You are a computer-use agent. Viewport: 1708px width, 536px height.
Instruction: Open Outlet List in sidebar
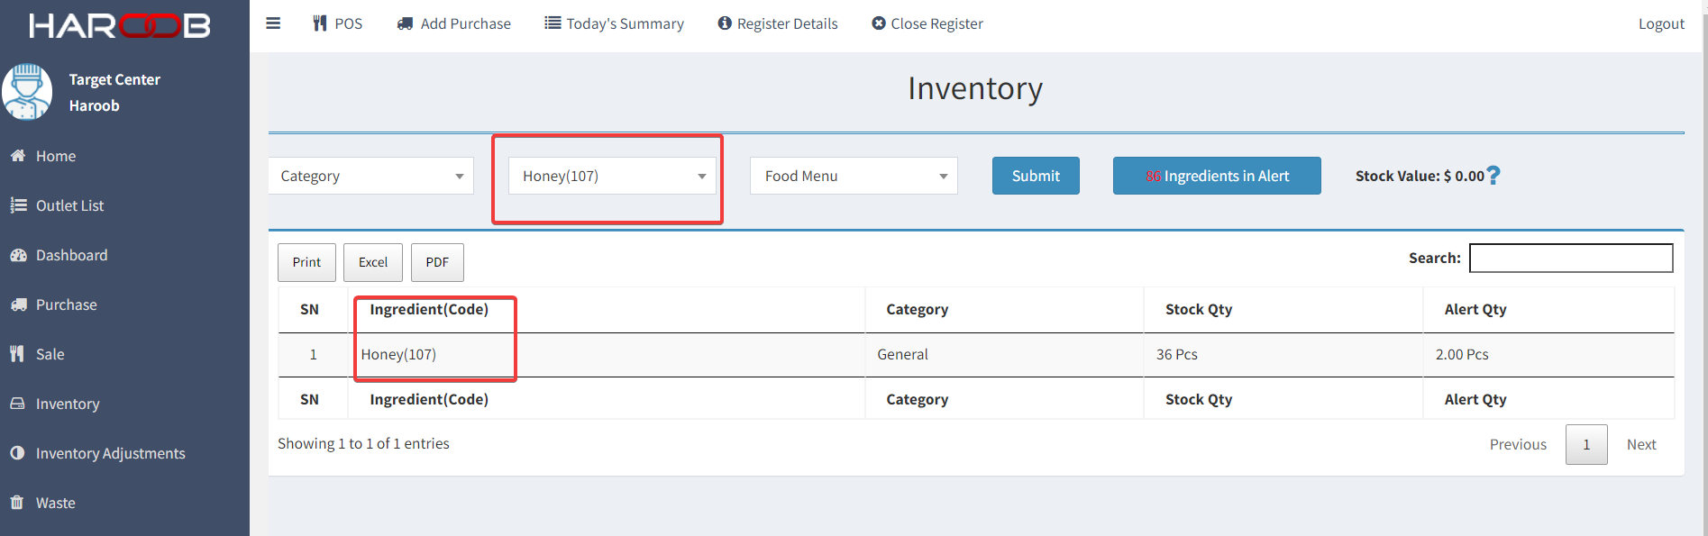pyautogui.click(x=69, y=205)
